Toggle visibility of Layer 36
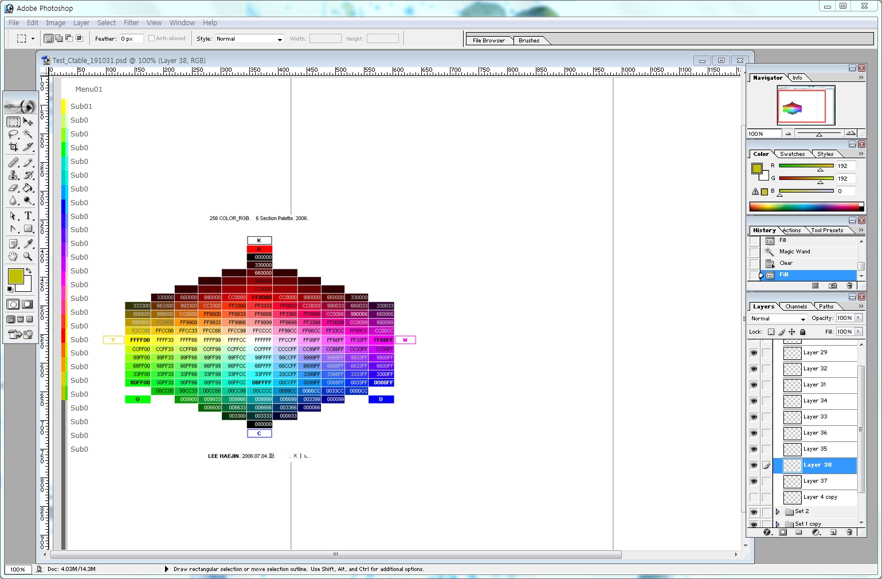Screen dimensions: 882x579 click(754, 433)
